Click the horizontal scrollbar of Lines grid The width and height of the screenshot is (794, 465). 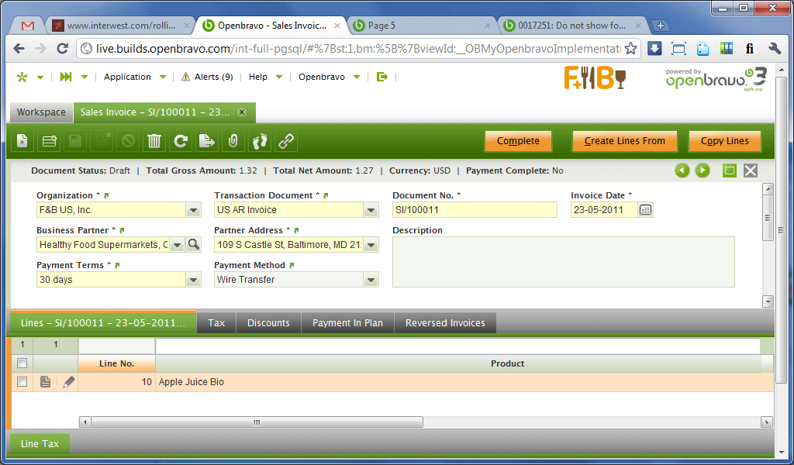[257, 422]
